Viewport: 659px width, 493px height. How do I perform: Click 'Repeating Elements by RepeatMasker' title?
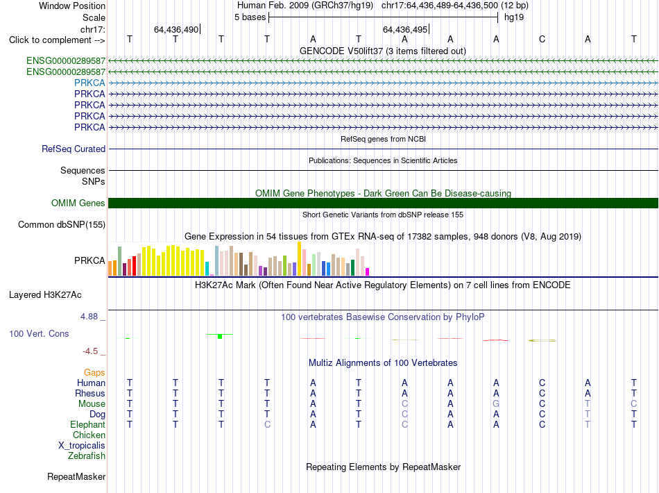[x=383, y=467]
